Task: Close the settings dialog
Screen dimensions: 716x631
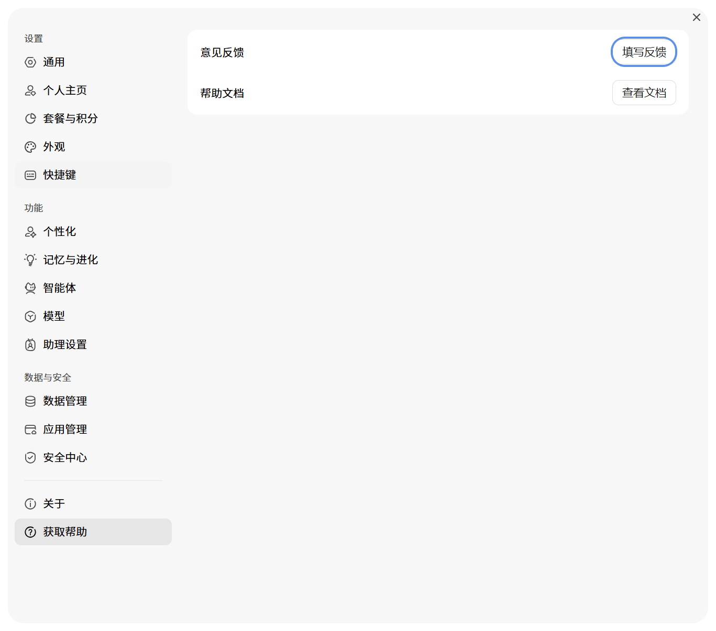Action: 697,18
